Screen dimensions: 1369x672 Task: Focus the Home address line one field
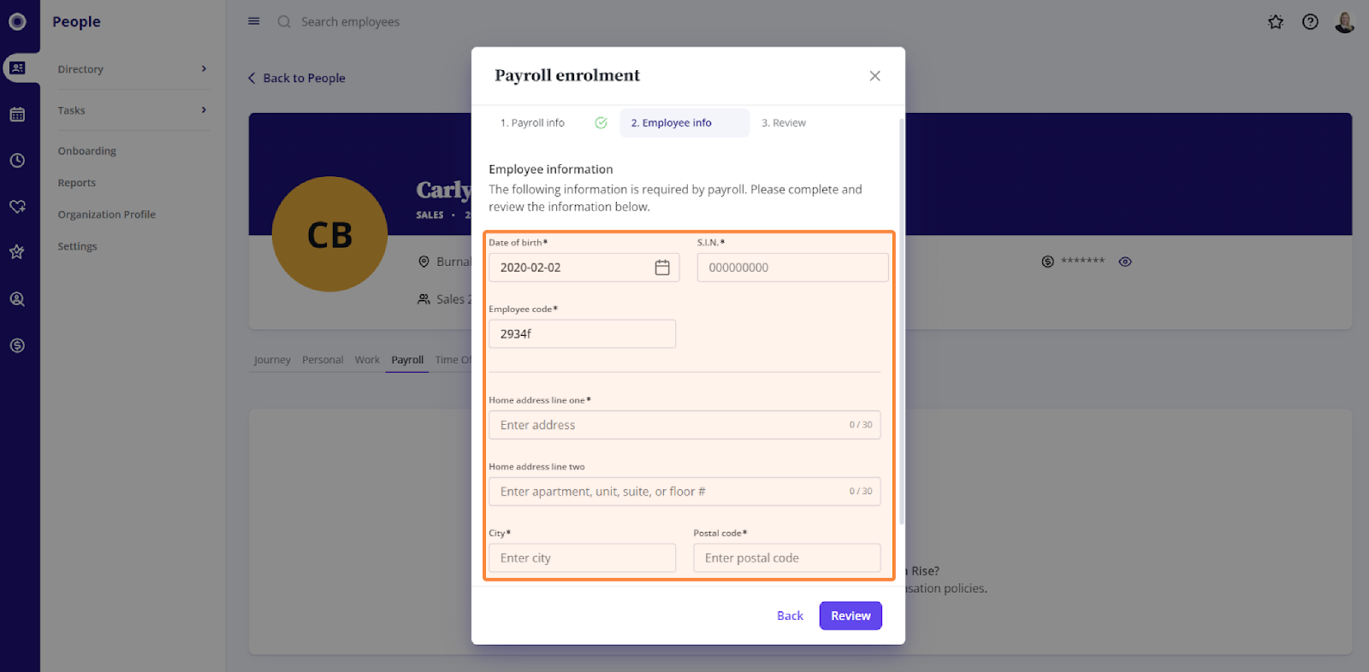coord(684,425)
